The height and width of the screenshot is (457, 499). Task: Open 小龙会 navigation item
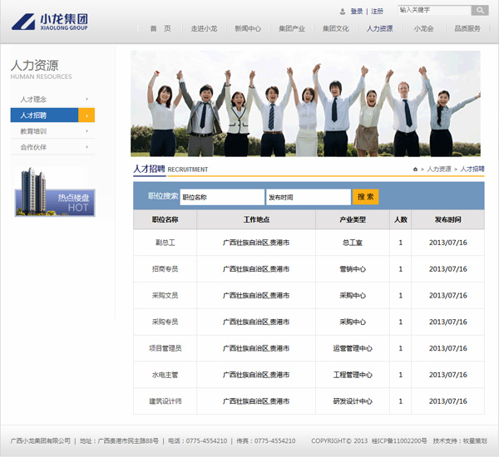click(423, 28)
